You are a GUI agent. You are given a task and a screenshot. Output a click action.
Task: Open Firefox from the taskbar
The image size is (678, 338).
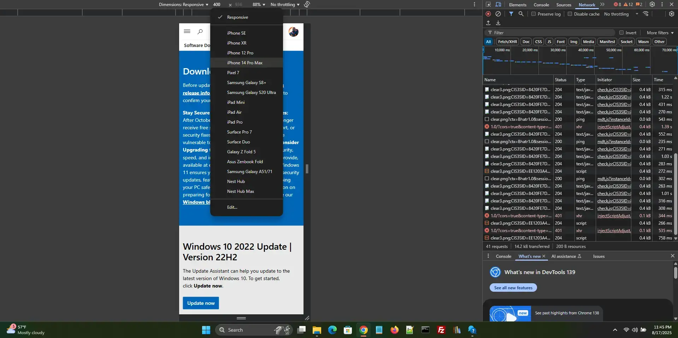[394, 330]
